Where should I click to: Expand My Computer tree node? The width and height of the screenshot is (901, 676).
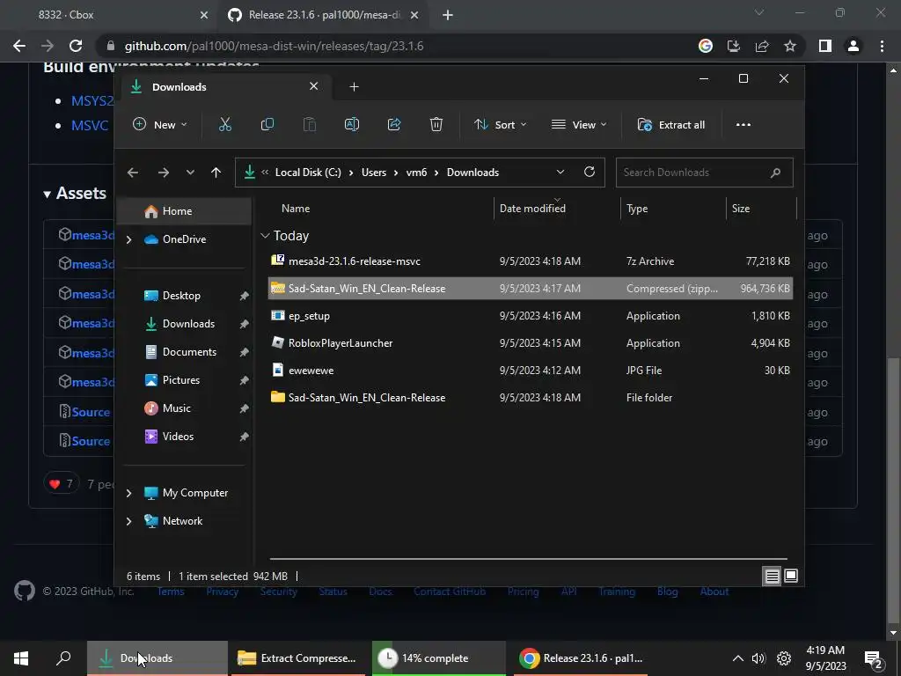click(128, 493)
